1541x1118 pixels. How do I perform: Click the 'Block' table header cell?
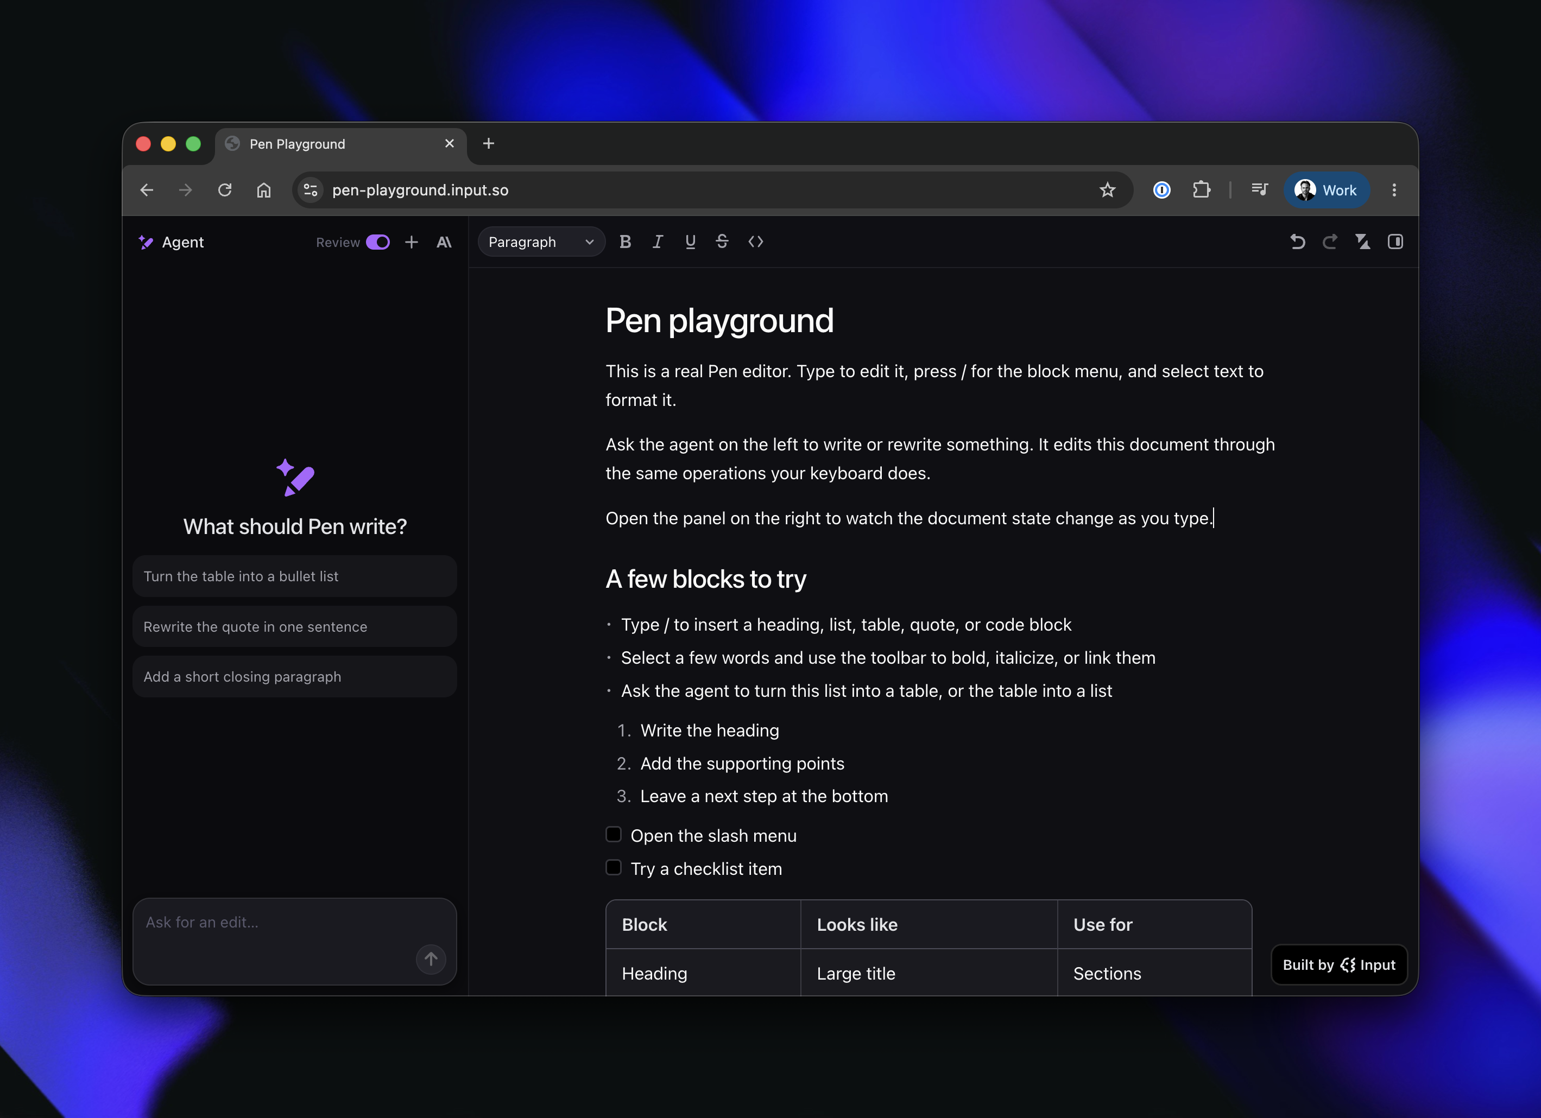[703, 924]
